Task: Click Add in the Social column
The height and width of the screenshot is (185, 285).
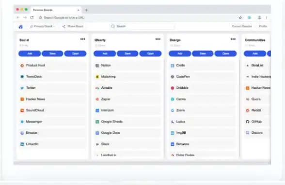Action: (30, 54)
